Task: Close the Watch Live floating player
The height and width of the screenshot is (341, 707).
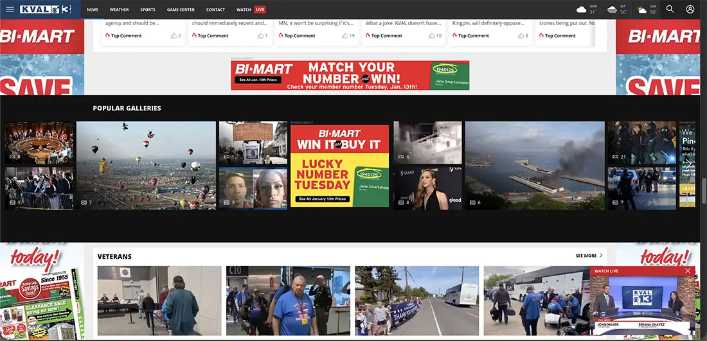Action: pyautogui.click(x=688, y=271)
